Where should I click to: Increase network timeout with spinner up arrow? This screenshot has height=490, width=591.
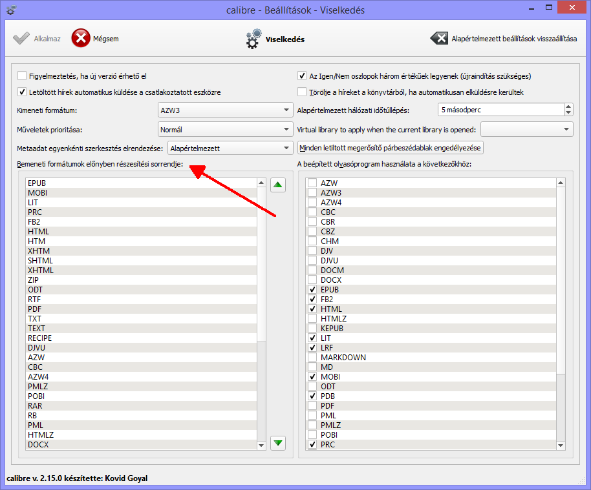pos(568,107)
